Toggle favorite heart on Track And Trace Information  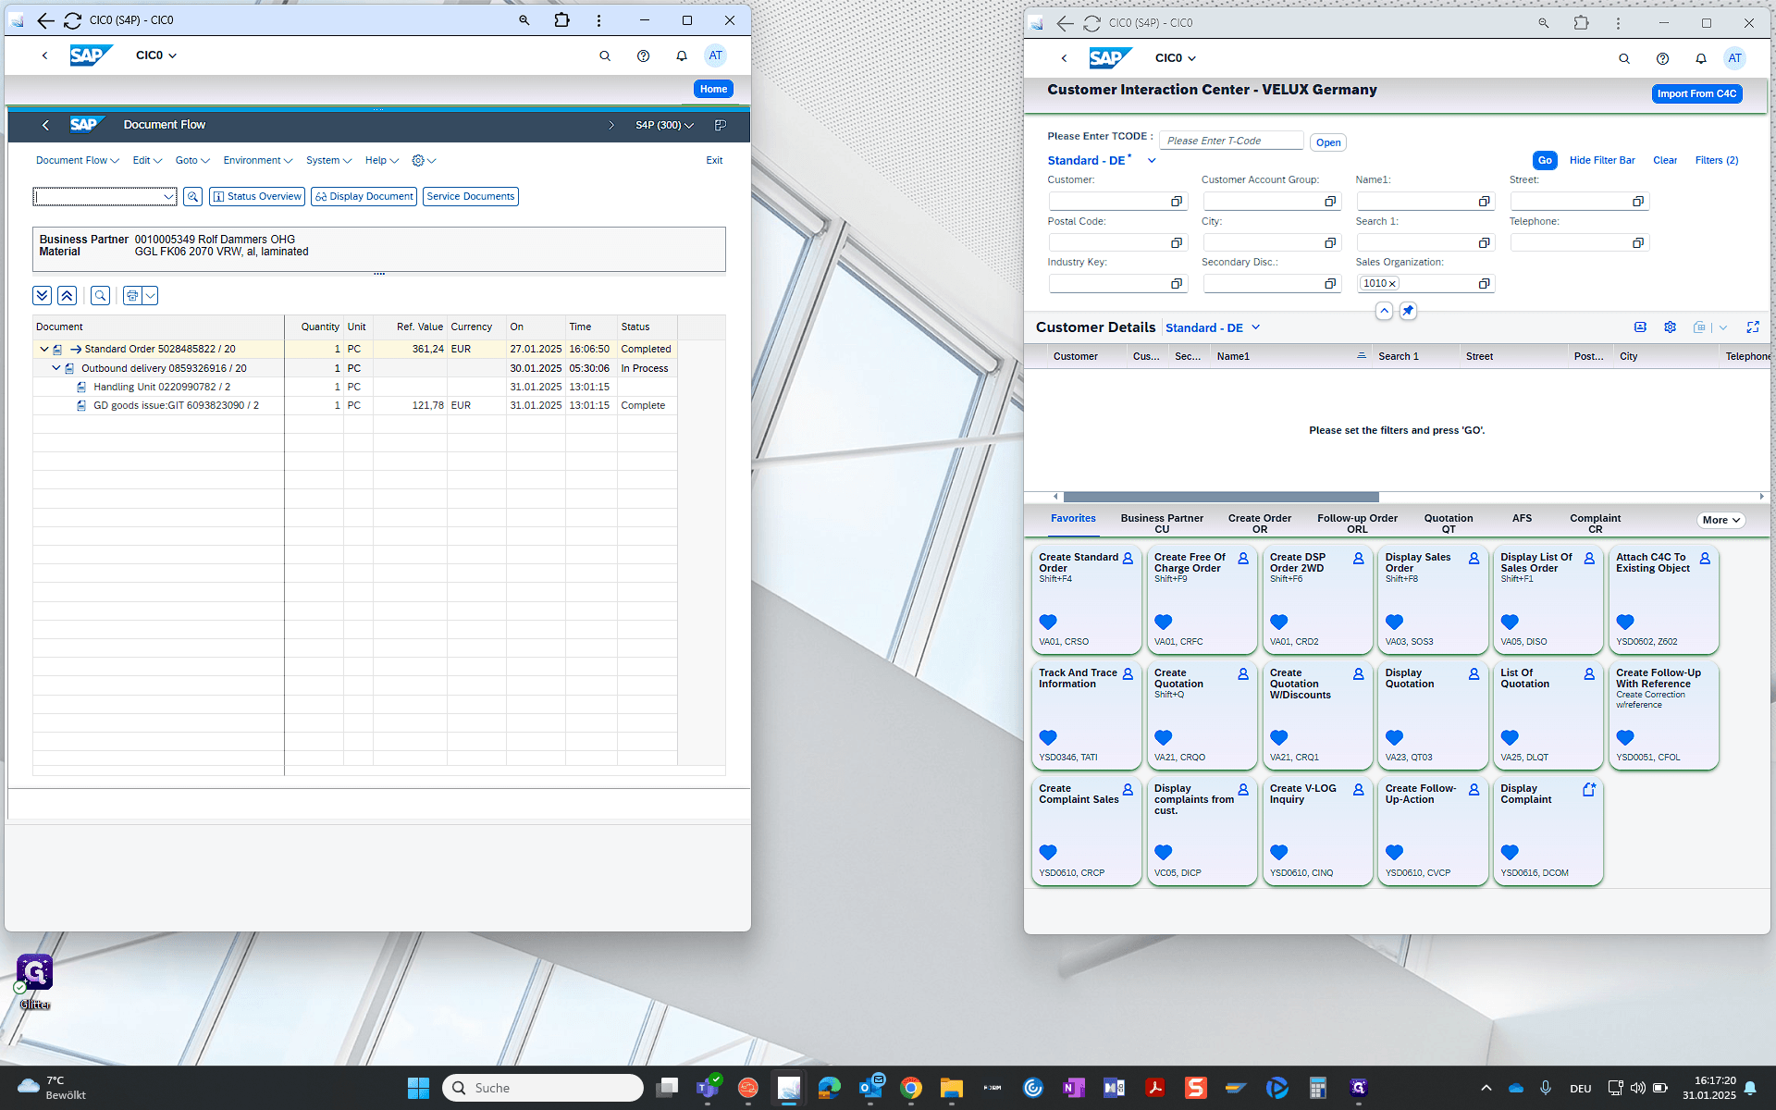click(1048, 738)
